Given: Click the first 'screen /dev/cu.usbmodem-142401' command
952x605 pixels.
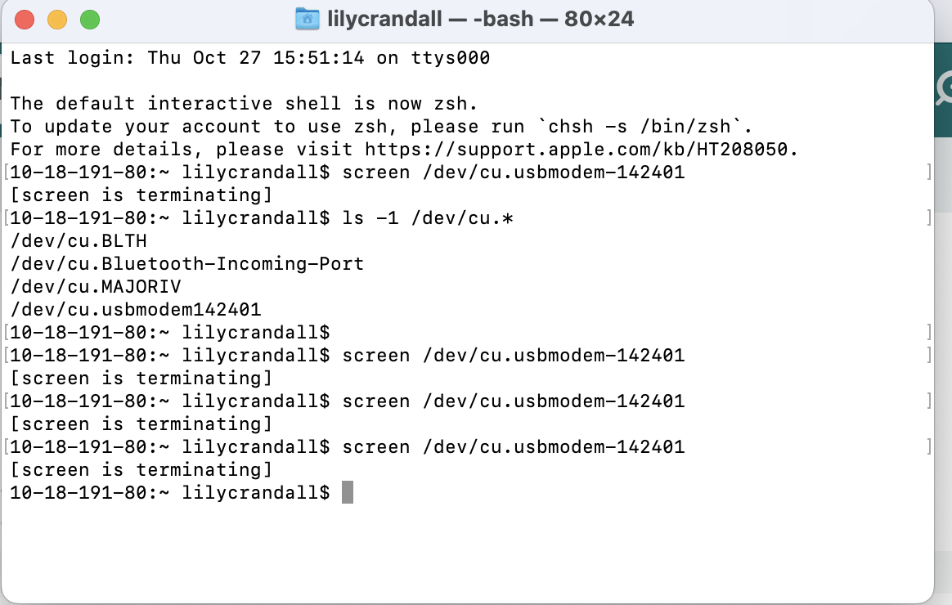Looking at the screenshot, I should tap(514, 173).
